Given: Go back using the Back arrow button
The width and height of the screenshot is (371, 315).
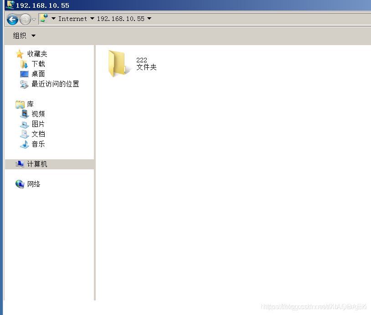Looking at the screenshot, I should 13,19.
